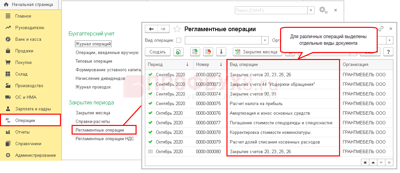Viewport: 400px width, 173px height.
Task: Copy link with the chain icon
Action: point(381,29)
